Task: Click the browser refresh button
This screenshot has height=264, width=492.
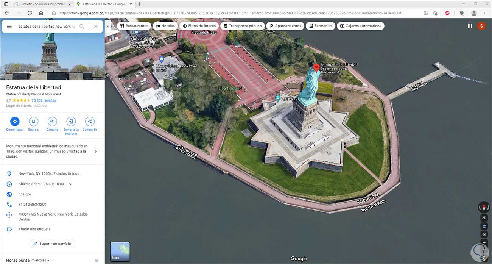Action: pos(30,13)
